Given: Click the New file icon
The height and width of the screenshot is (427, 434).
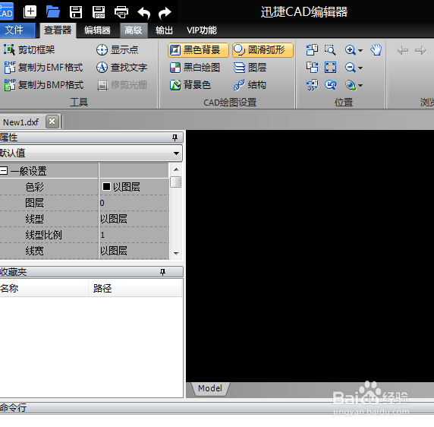Looking at the screenshot, I should click(x=30, y=12).
